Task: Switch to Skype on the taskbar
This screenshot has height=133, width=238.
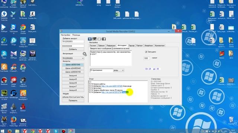Action: coord(56,131)
